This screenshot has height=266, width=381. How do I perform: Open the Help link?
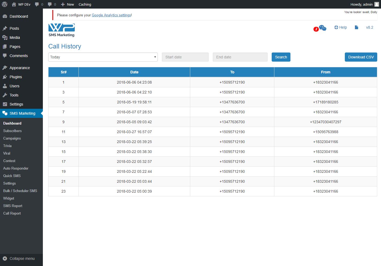pyautogui.click(x=341, y=27)
